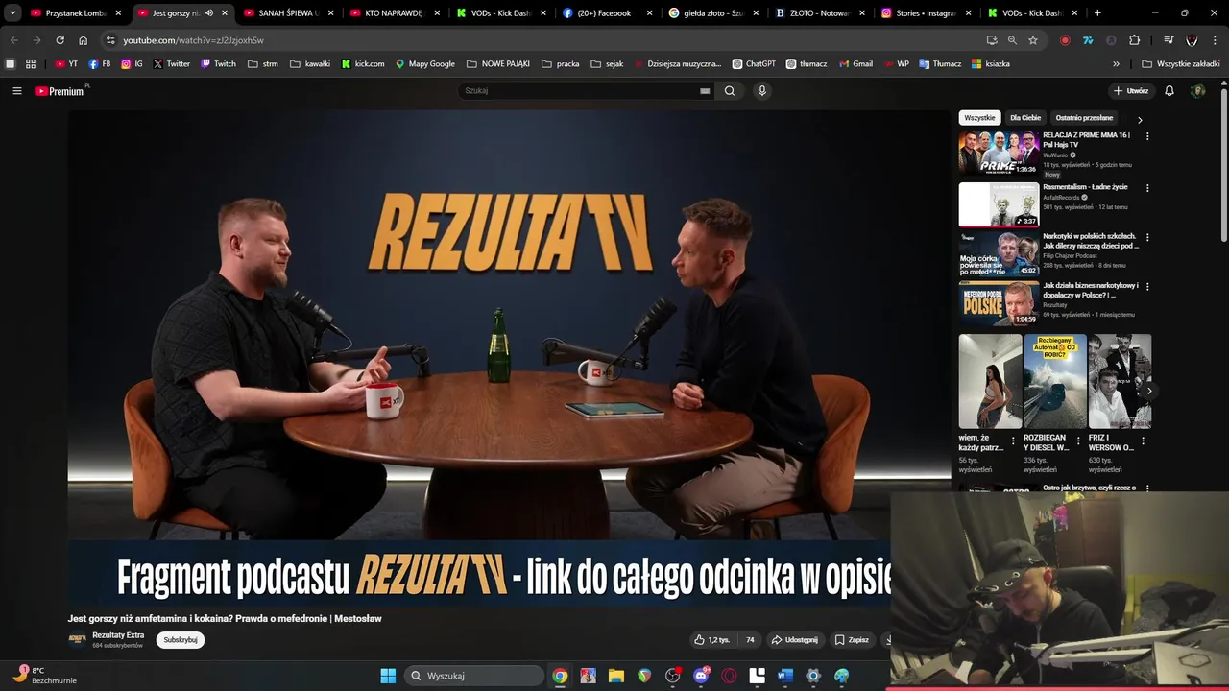Open RELACJA Z PRIME MMA 16 video thumbnail

(x=999, y=154)
